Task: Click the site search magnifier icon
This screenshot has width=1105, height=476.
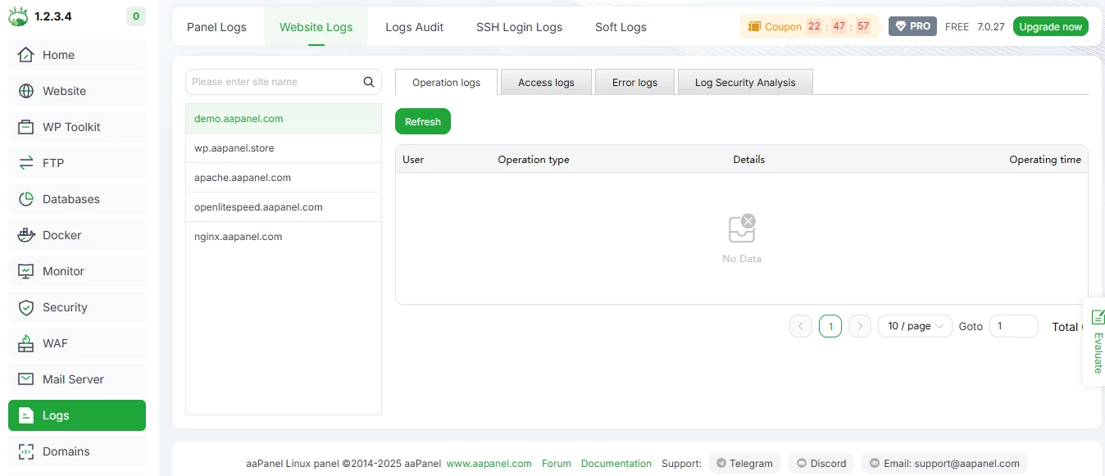Action: point(368,82)
